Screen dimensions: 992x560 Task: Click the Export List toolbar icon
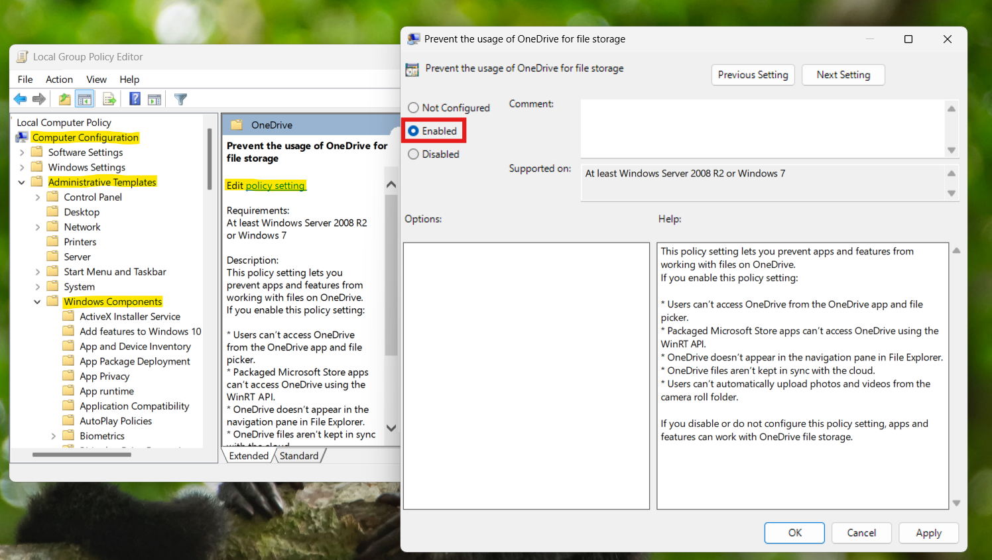109,99
